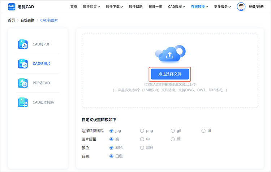Select the CAD转图片 sidebar icon
The height and width of the screenshot is (172, 271).
tap(23, 63)
